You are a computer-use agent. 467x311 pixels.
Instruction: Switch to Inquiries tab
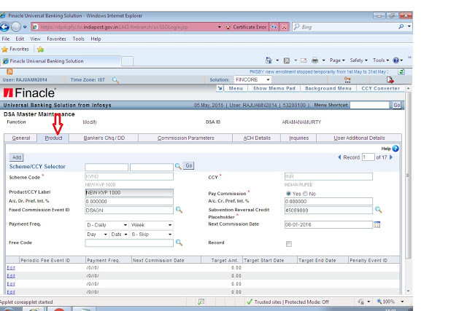[298, 138]
